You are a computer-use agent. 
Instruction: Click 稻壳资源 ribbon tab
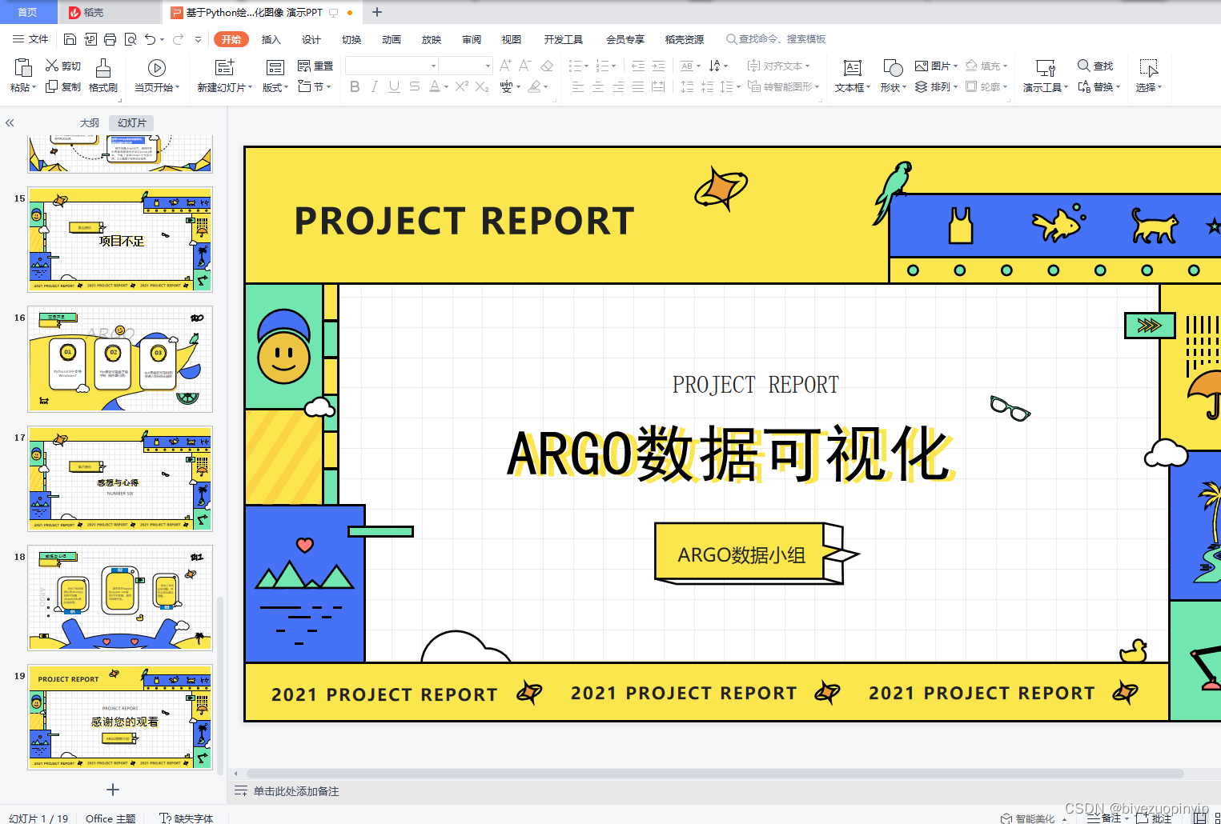coord(685,39)
